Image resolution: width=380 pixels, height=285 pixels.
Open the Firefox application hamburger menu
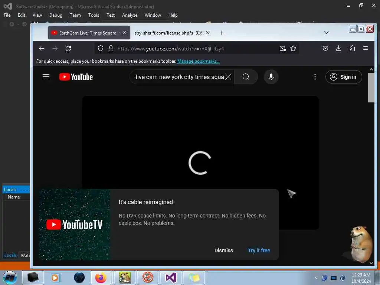point(366,48)
